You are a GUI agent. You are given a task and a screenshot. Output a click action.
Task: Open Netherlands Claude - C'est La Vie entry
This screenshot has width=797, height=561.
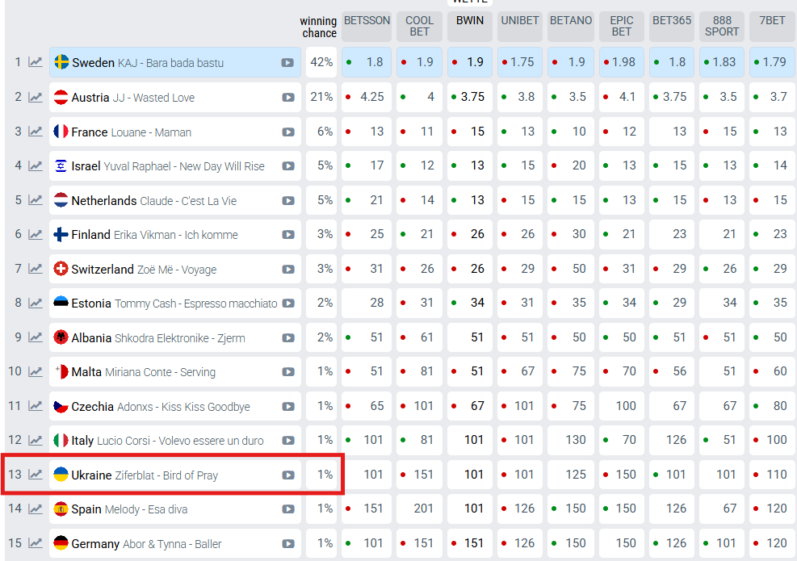[153, 200]
